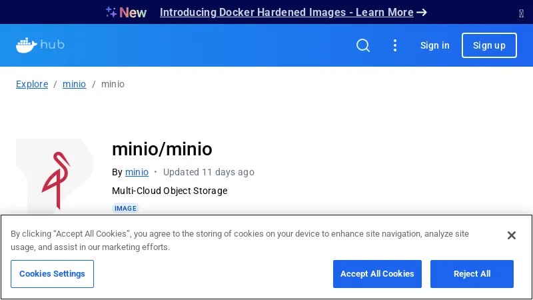Select the minio organization breadcrumb link
The image size is (533, 300).
74,84
